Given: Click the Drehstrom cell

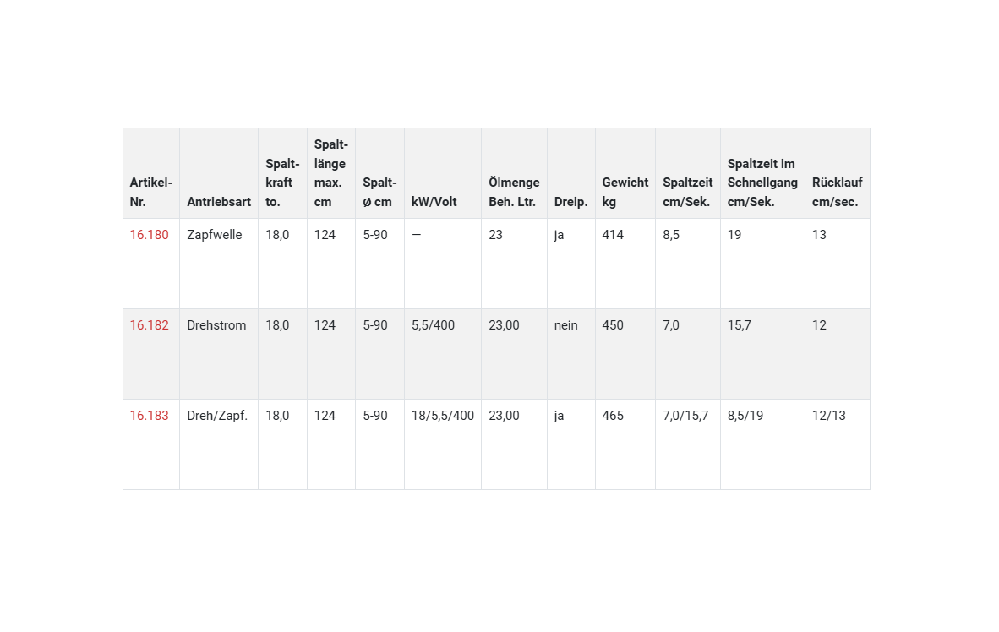Looking at the screenshot, I should point(216,325).
